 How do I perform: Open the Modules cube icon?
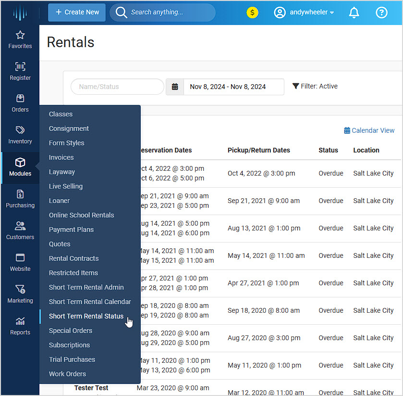click(x=20, y=163)
